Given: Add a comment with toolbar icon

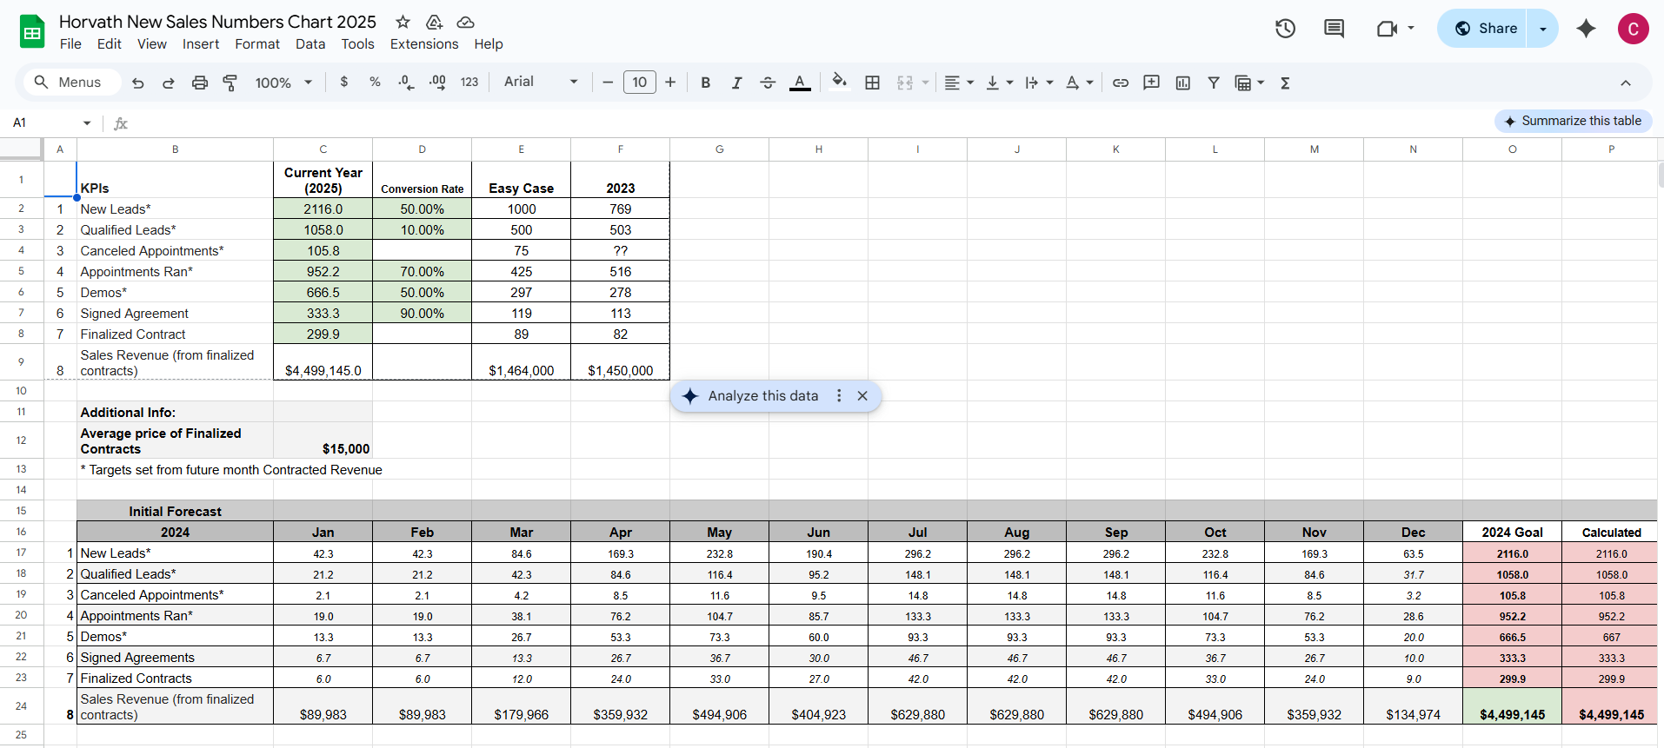Looking at the screenshot, I should 1152,83.
